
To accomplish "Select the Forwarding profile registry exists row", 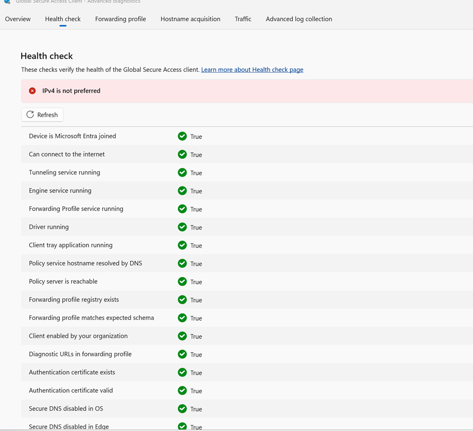I will pos(73,300).
